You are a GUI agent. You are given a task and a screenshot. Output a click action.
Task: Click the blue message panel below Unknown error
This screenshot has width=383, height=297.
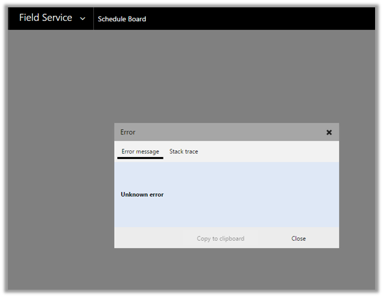pyautogui.click(x=226, y=214)
